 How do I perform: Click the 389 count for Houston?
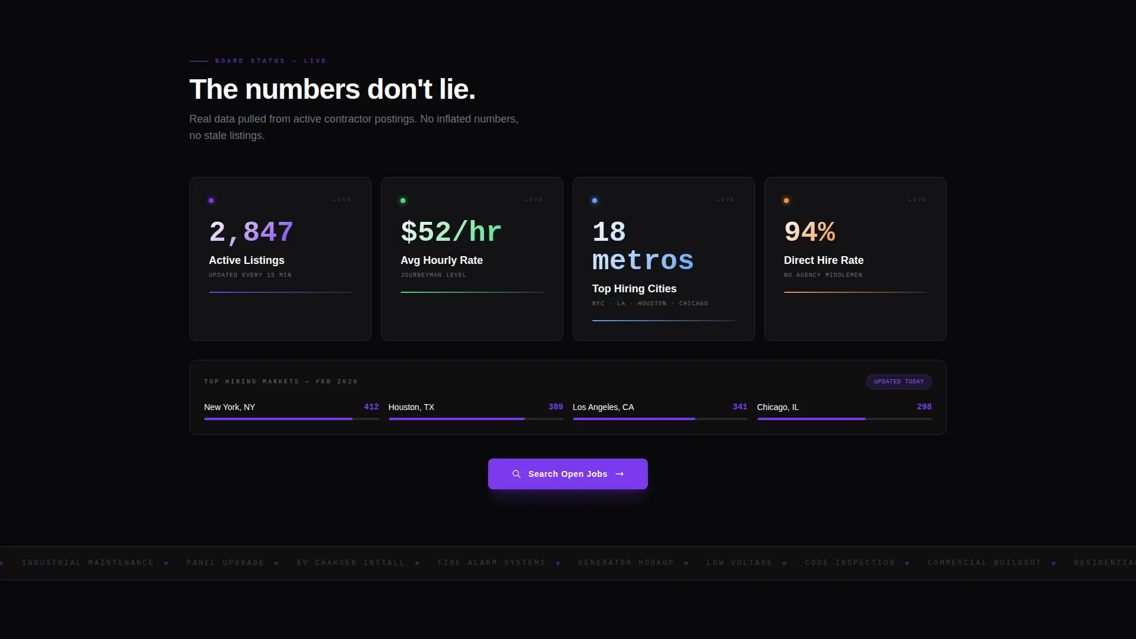[x=556, y=407]
